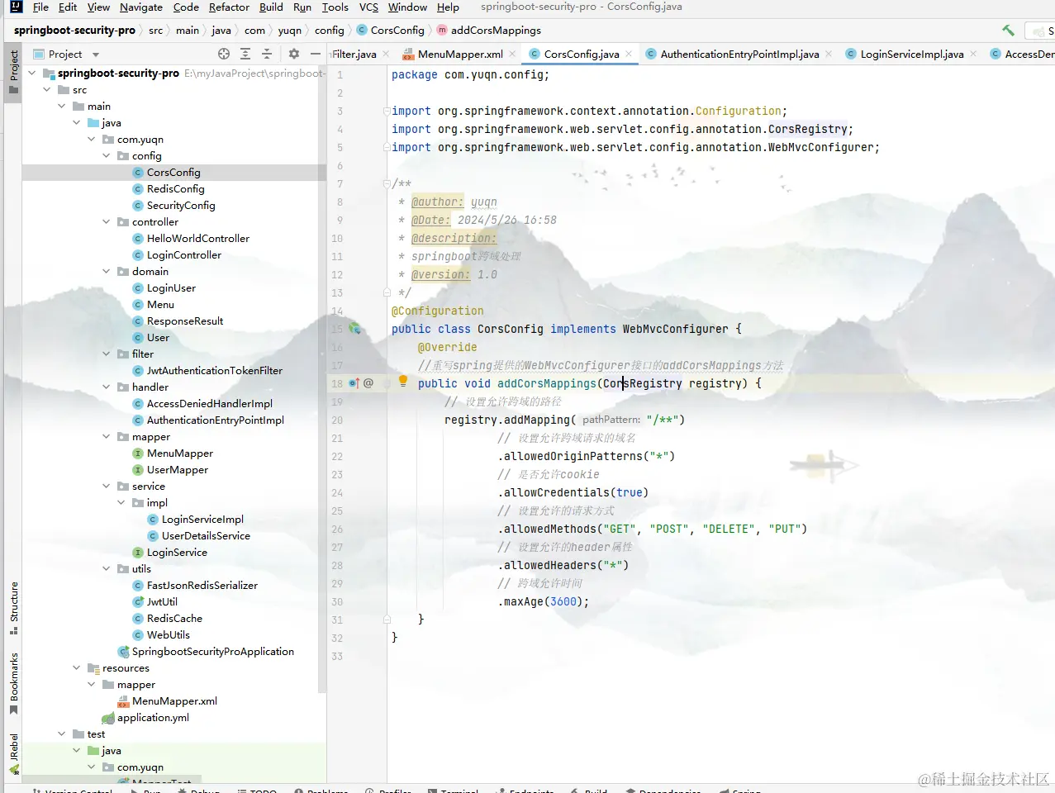
Task: Click the Expand All icon in Project panel
Action: point(245,54)
